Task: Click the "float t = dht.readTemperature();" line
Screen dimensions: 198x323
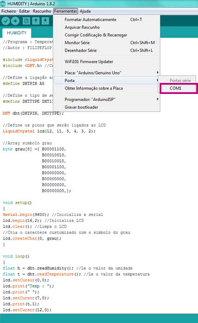Action: 42,274
